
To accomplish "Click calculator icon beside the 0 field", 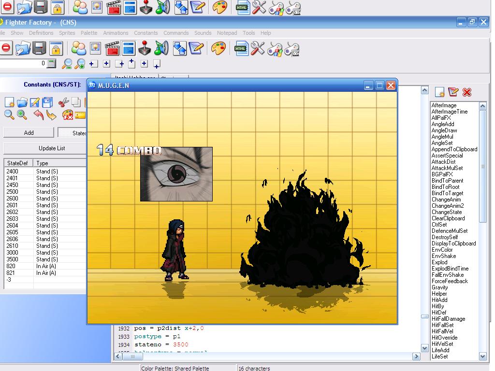I will pyautogui.click(x=51, y=64).
